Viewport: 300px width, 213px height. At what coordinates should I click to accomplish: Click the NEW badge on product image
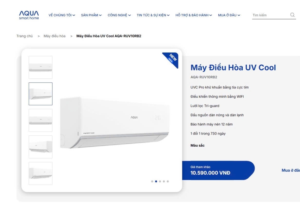pos(171,60)
